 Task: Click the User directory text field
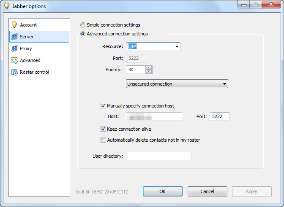[158, 156]
